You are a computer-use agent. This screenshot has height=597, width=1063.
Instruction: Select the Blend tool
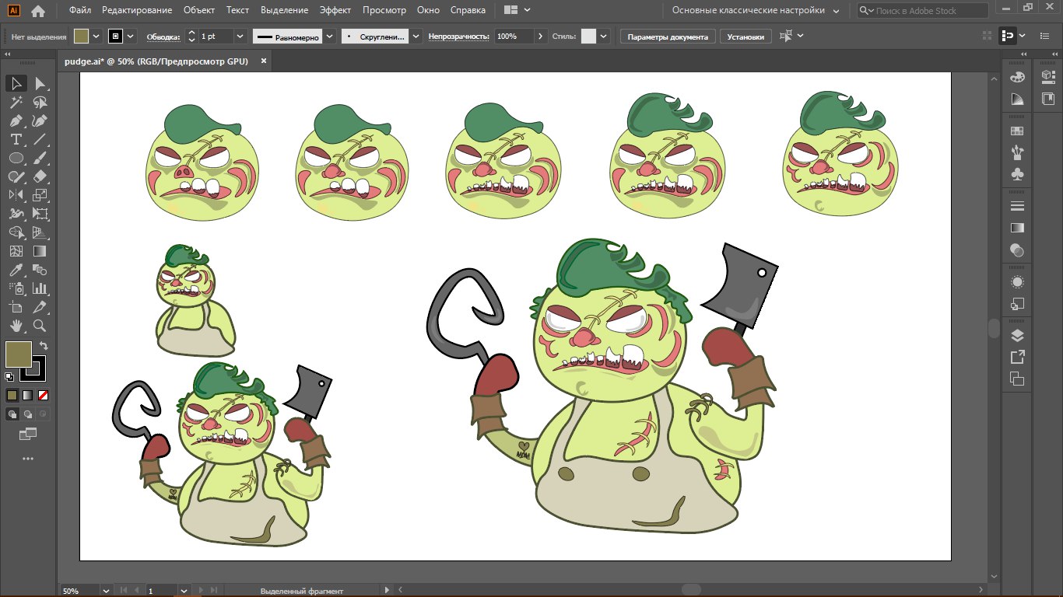click(x=40, y=270)
